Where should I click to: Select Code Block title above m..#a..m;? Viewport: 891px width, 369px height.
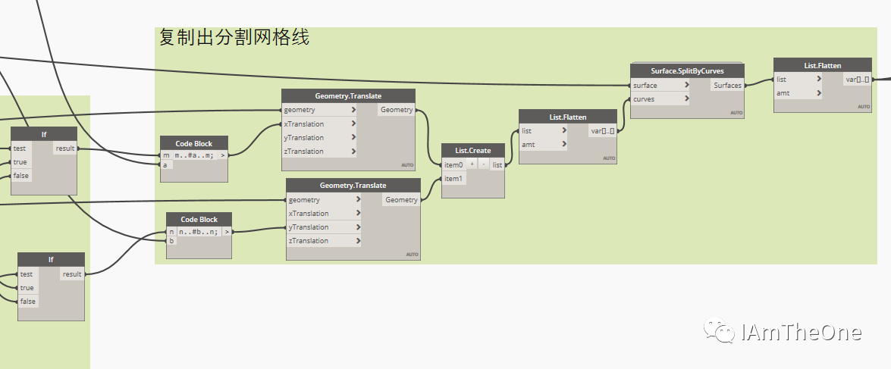pos(194,142)
